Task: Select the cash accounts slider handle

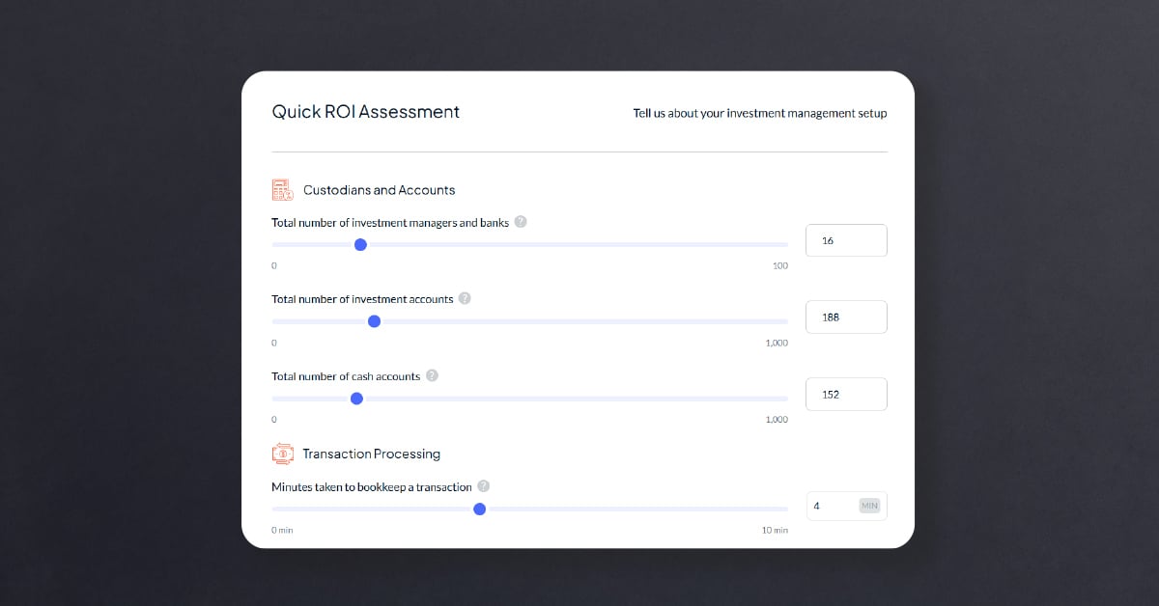Action: tap(356, 398)
